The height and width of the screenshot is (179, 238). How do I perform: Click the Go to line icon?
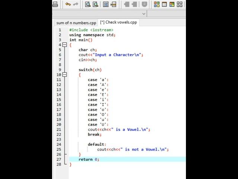pyautogui.click(x=113, y=4)
